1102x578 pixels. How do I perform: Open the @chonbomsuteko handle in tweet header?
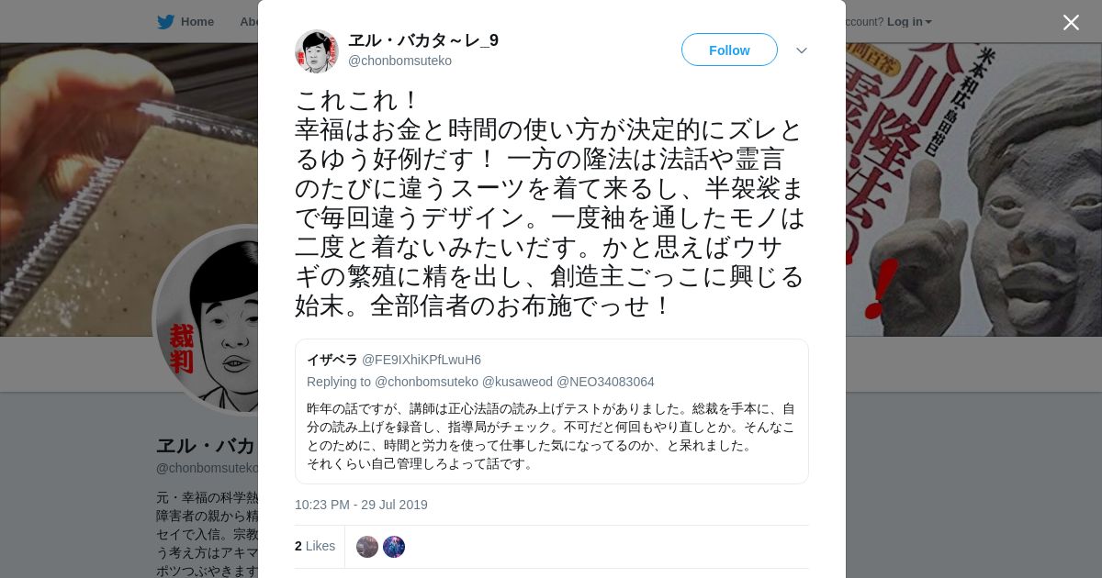[x=399, y=61]
